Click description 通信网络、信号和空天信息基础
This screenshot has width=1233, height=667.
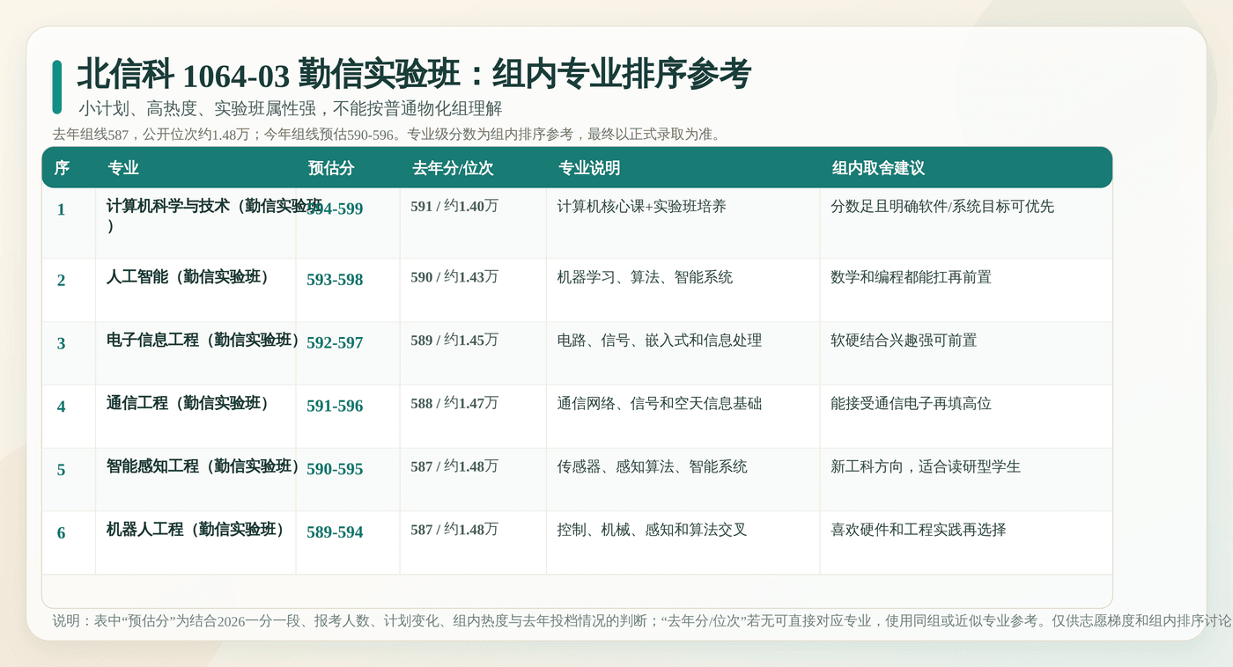coord(660,404)
